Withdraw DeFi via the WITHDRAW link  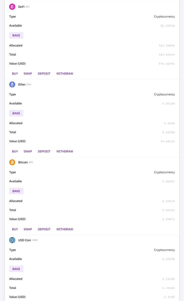(65, 73)
